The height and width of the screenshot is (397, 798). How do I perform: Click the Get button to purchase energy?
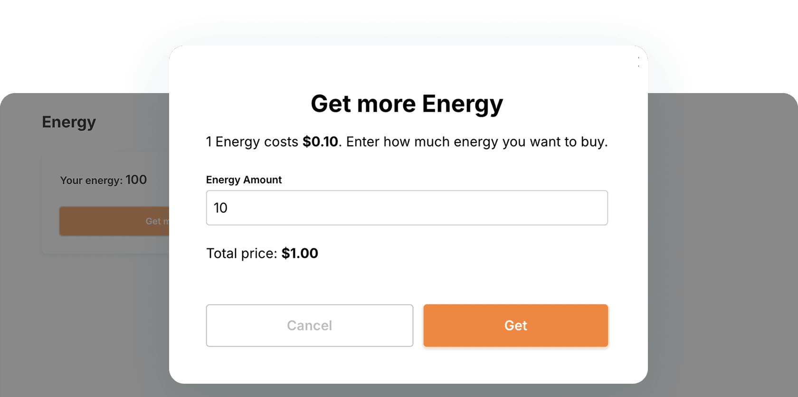coord(515,326)
